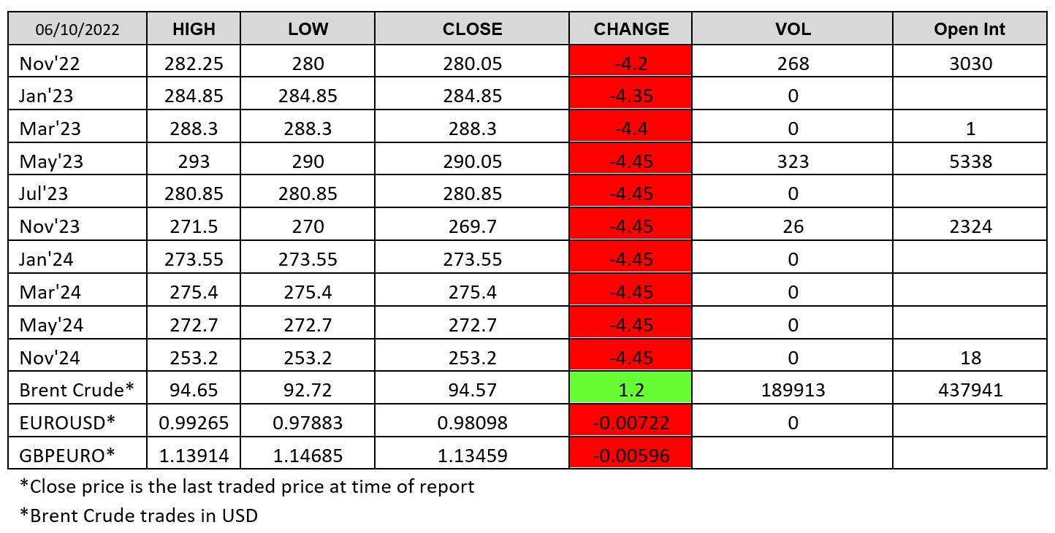Select the Mar'24 row label
Image resolution: width=1055 pixels, height=533 pixels.
[x=50, y=292]
